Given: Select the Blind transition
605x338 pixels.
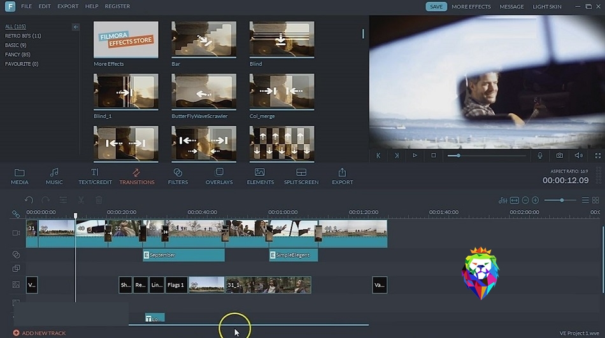Looking at the screenshot, I should 281,39.
